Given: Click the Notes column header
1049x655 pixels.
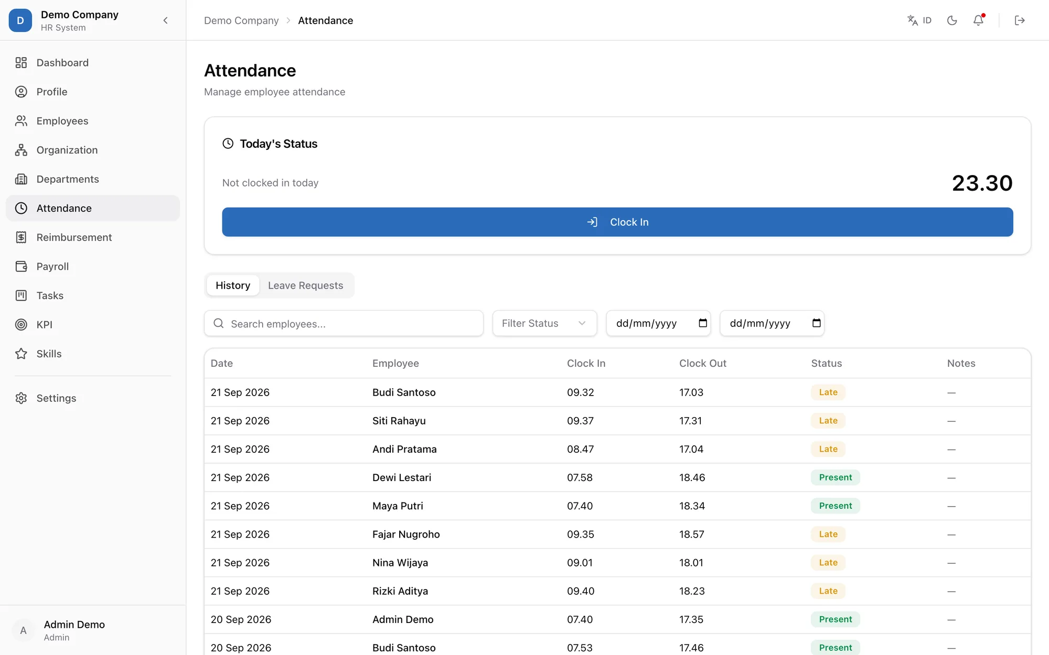Looking at the screenshot, I should point(961,363).
